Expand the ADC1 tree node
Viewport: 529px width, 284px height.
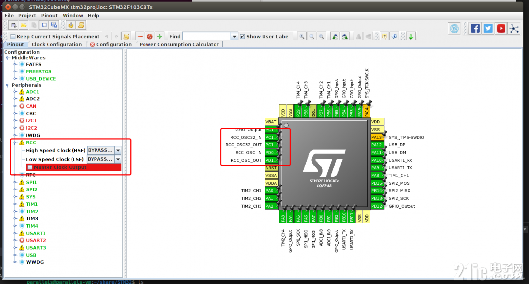point(15,92)
